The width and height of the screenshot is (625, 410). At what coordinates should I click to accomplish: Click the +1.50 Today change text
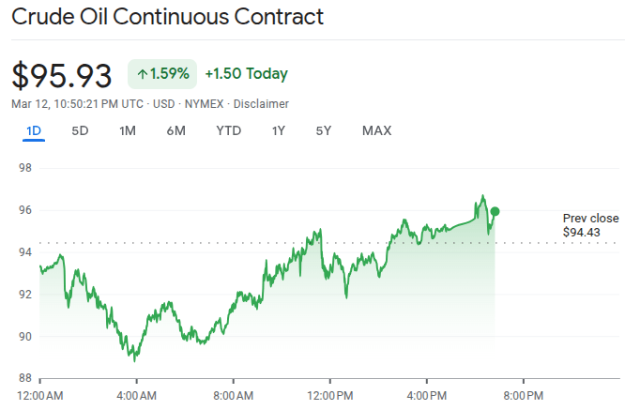[246, 74]
